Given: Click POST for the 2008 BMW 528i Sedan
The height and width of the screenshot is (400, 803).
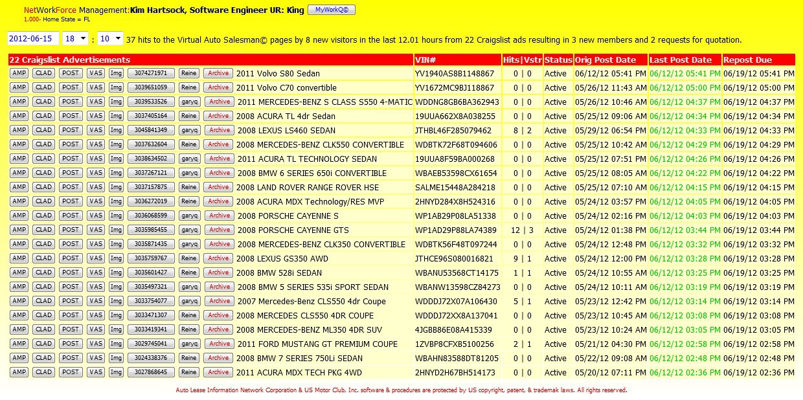Looking at the screenshot, I should [71, 272].
